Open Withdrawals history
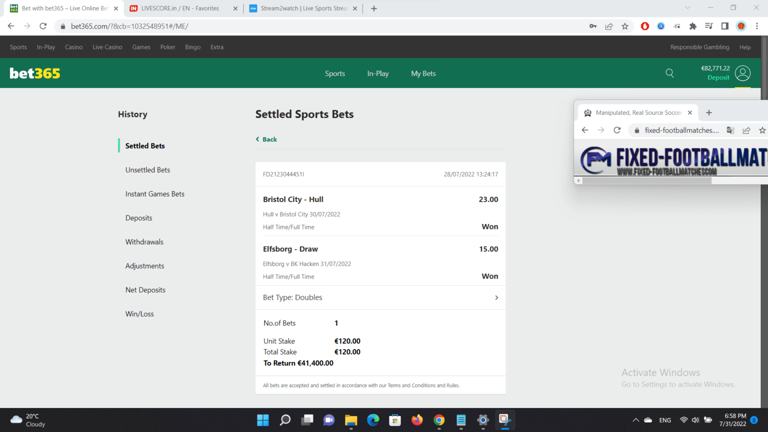Viewport: 768px width, 432px height. click(144, 242)
